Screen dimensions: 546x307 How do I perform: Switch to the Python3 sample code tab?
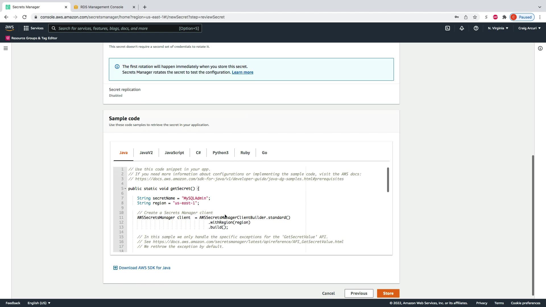click(220, 153)
